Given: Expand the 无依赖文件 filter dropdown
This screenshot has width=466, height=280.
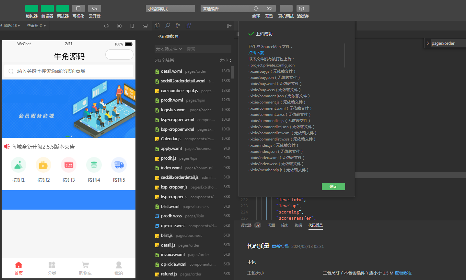Looking at the screenshot, I should pos(169,49).
